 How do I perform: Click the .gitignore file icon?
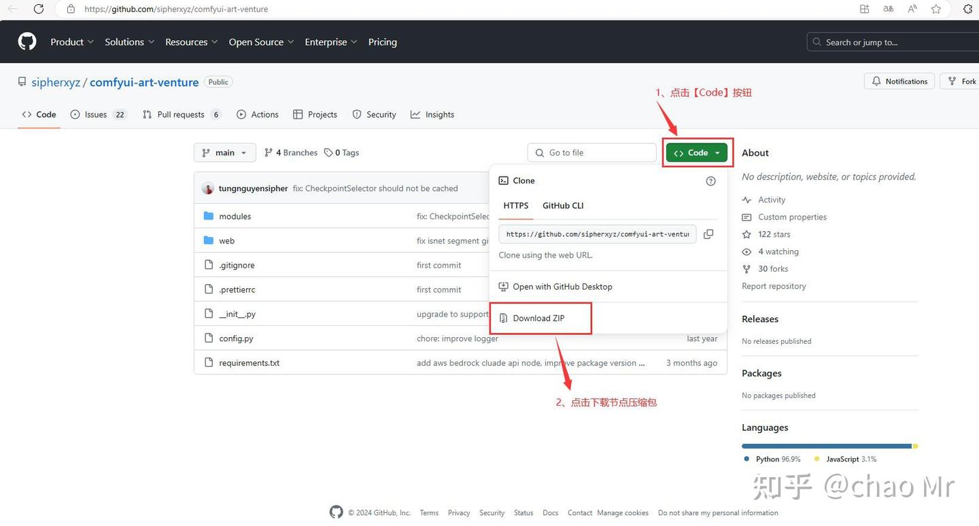[209, 265]
